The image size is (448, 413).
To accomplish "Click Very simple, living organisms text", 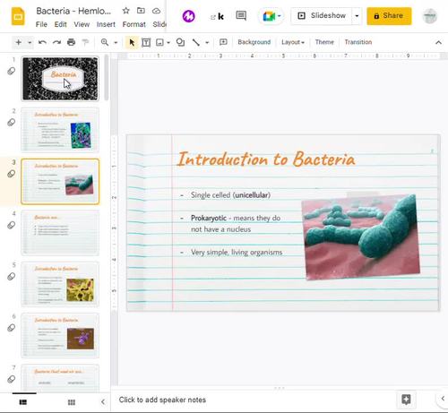I will pyautogui.click(x=237, y=253).
